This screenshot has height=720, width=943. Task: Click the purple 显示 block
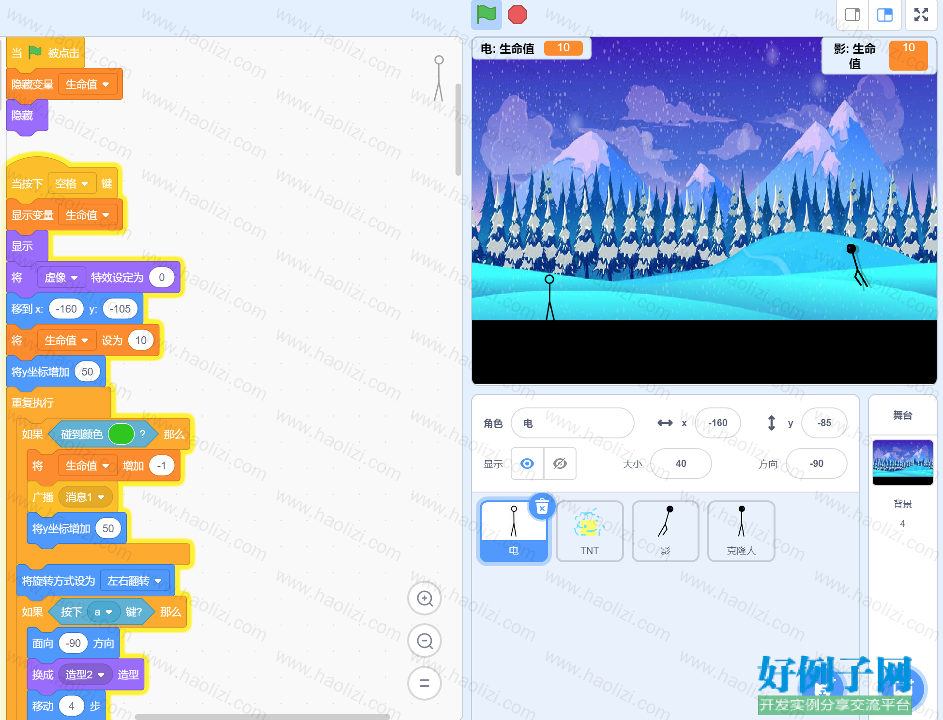pos(27,246)
